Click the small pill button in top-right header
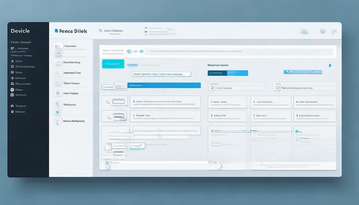This screenshot has width=359, height=205. pos(304,32)
